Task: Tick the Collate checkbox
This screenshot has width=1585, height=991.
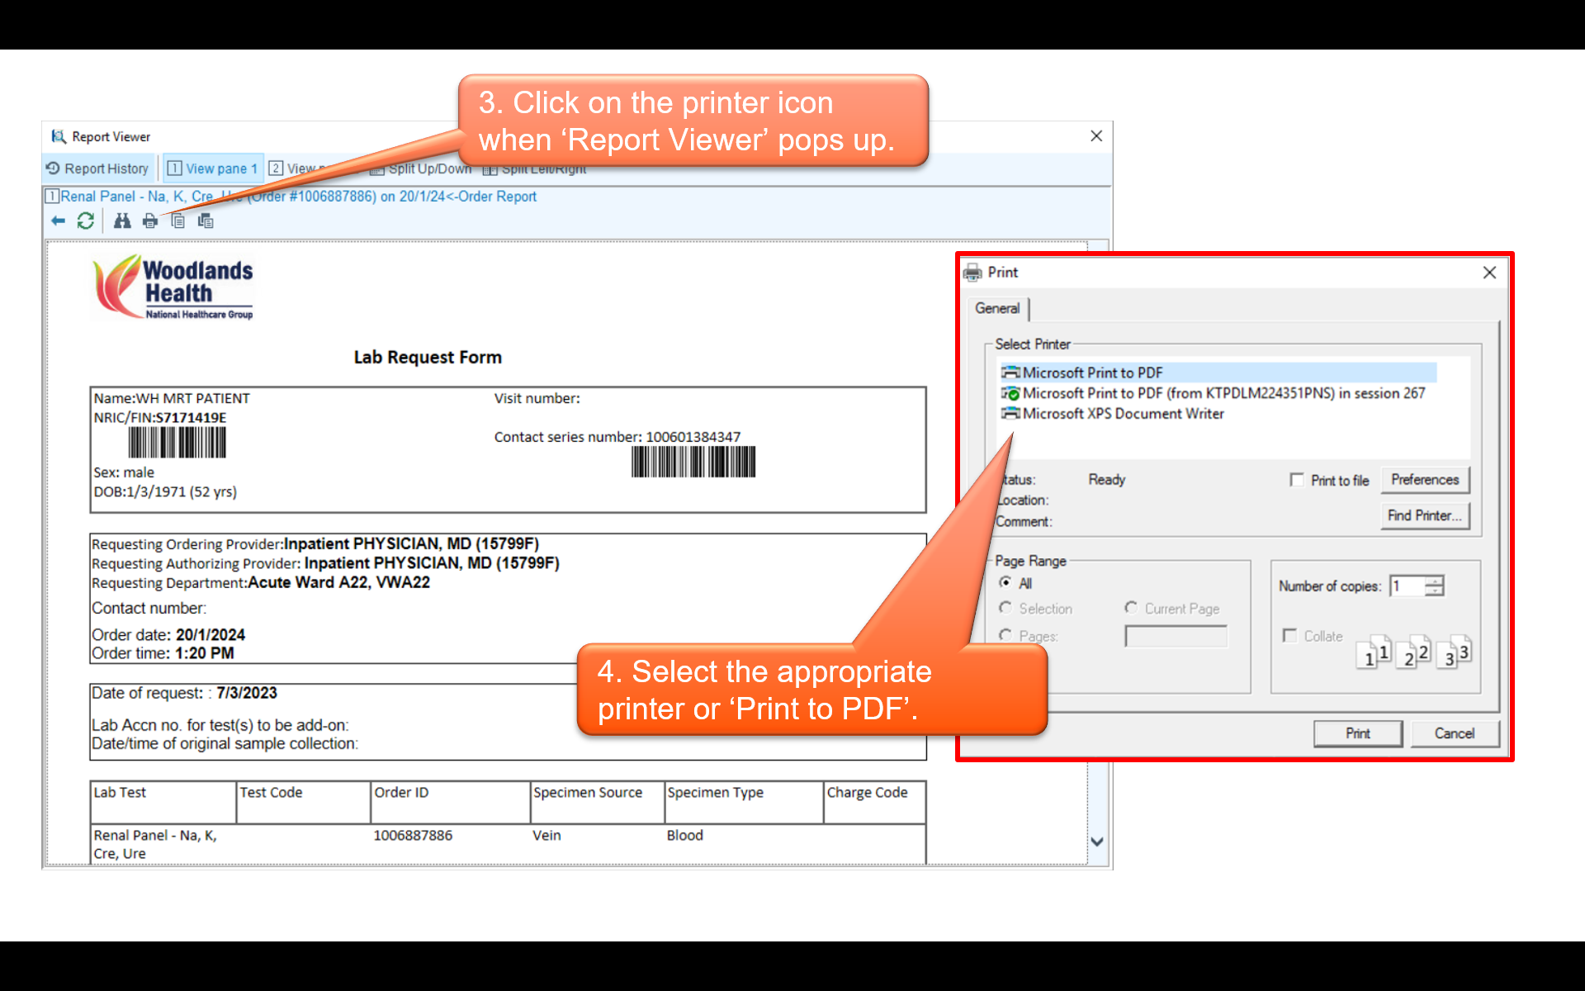Action: (x=1289, y=635)
